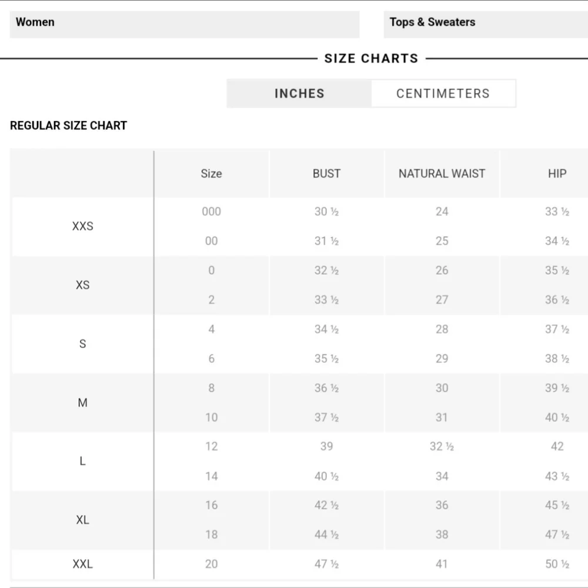Click the Size column header

[211, 173]
